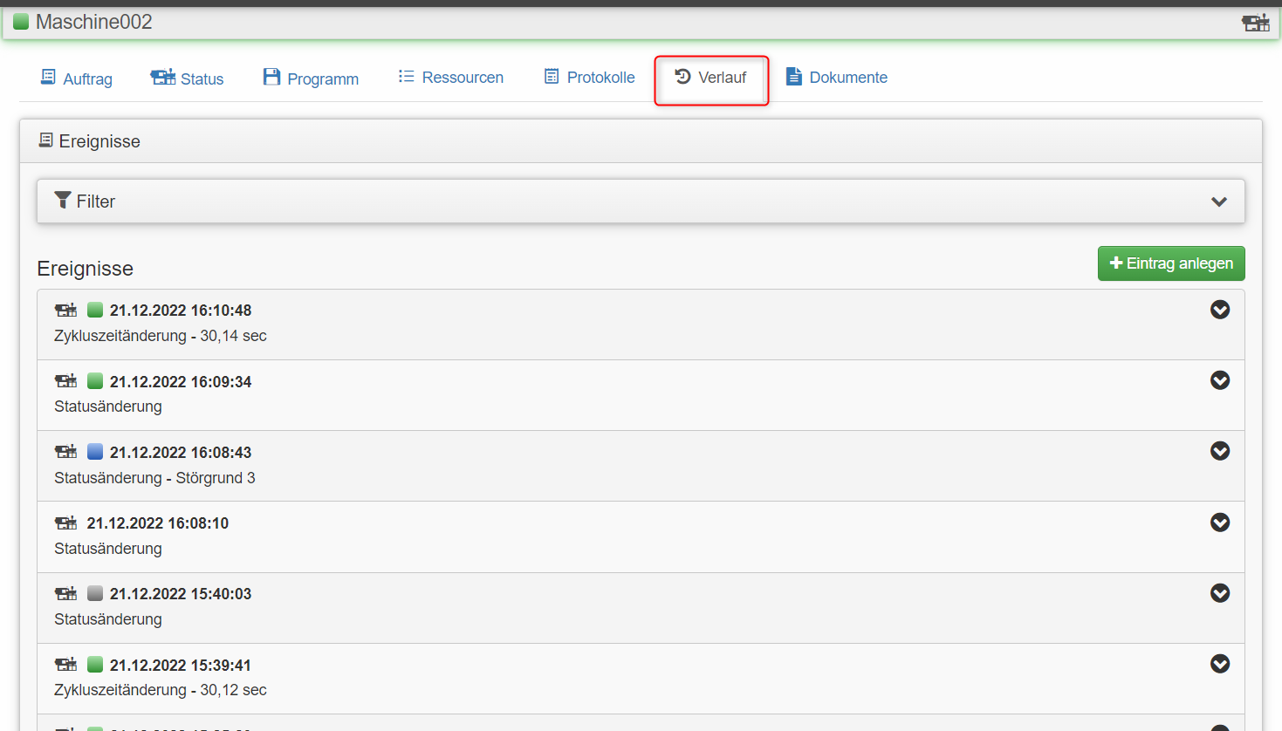The width and height of the screenshot is (1282, 731).
Task: Click the machine icon of the 16:10:48 event
Action: click(65, 311)
